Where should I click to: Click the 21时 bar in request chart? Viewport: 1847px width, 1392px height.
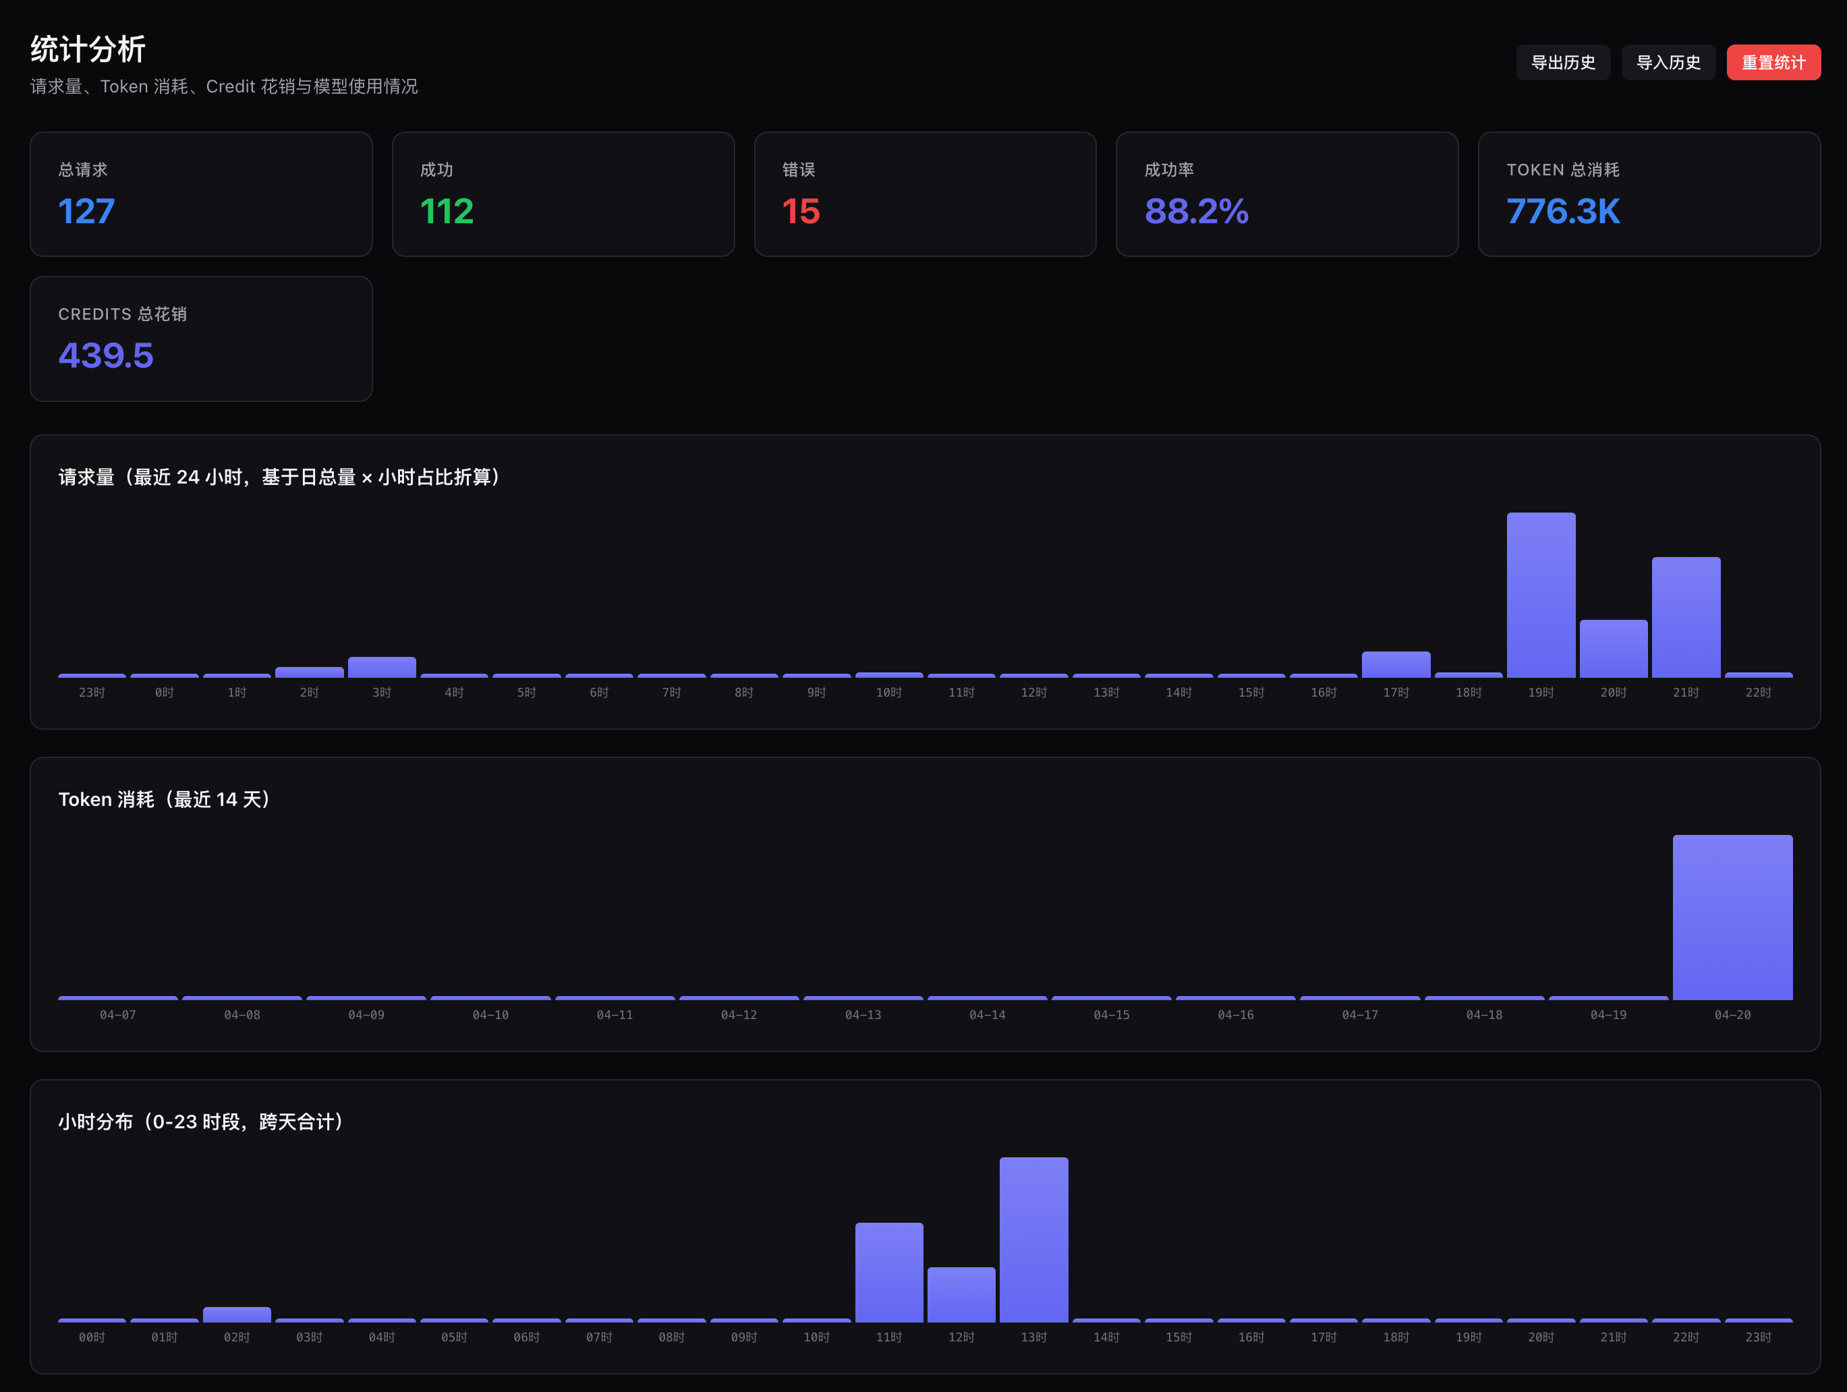point(1685,617)
